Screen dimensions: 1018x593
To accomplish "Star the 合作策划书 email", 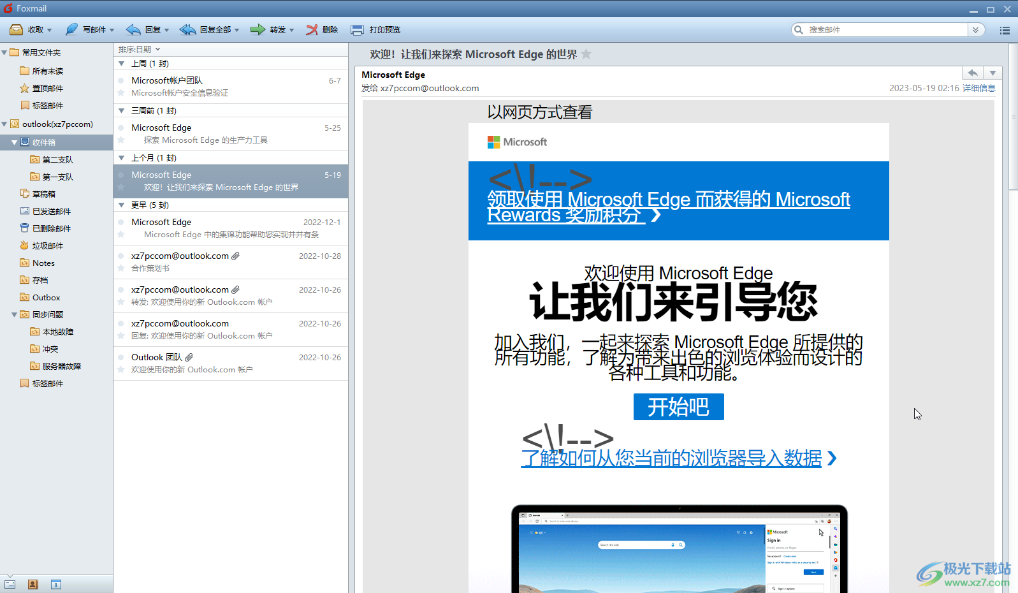I will (x=120, y=268).
